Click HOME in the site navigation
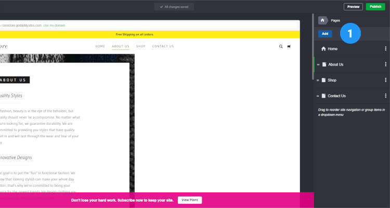This screenshot has width=390, height=208. click(x=100, y=46)
